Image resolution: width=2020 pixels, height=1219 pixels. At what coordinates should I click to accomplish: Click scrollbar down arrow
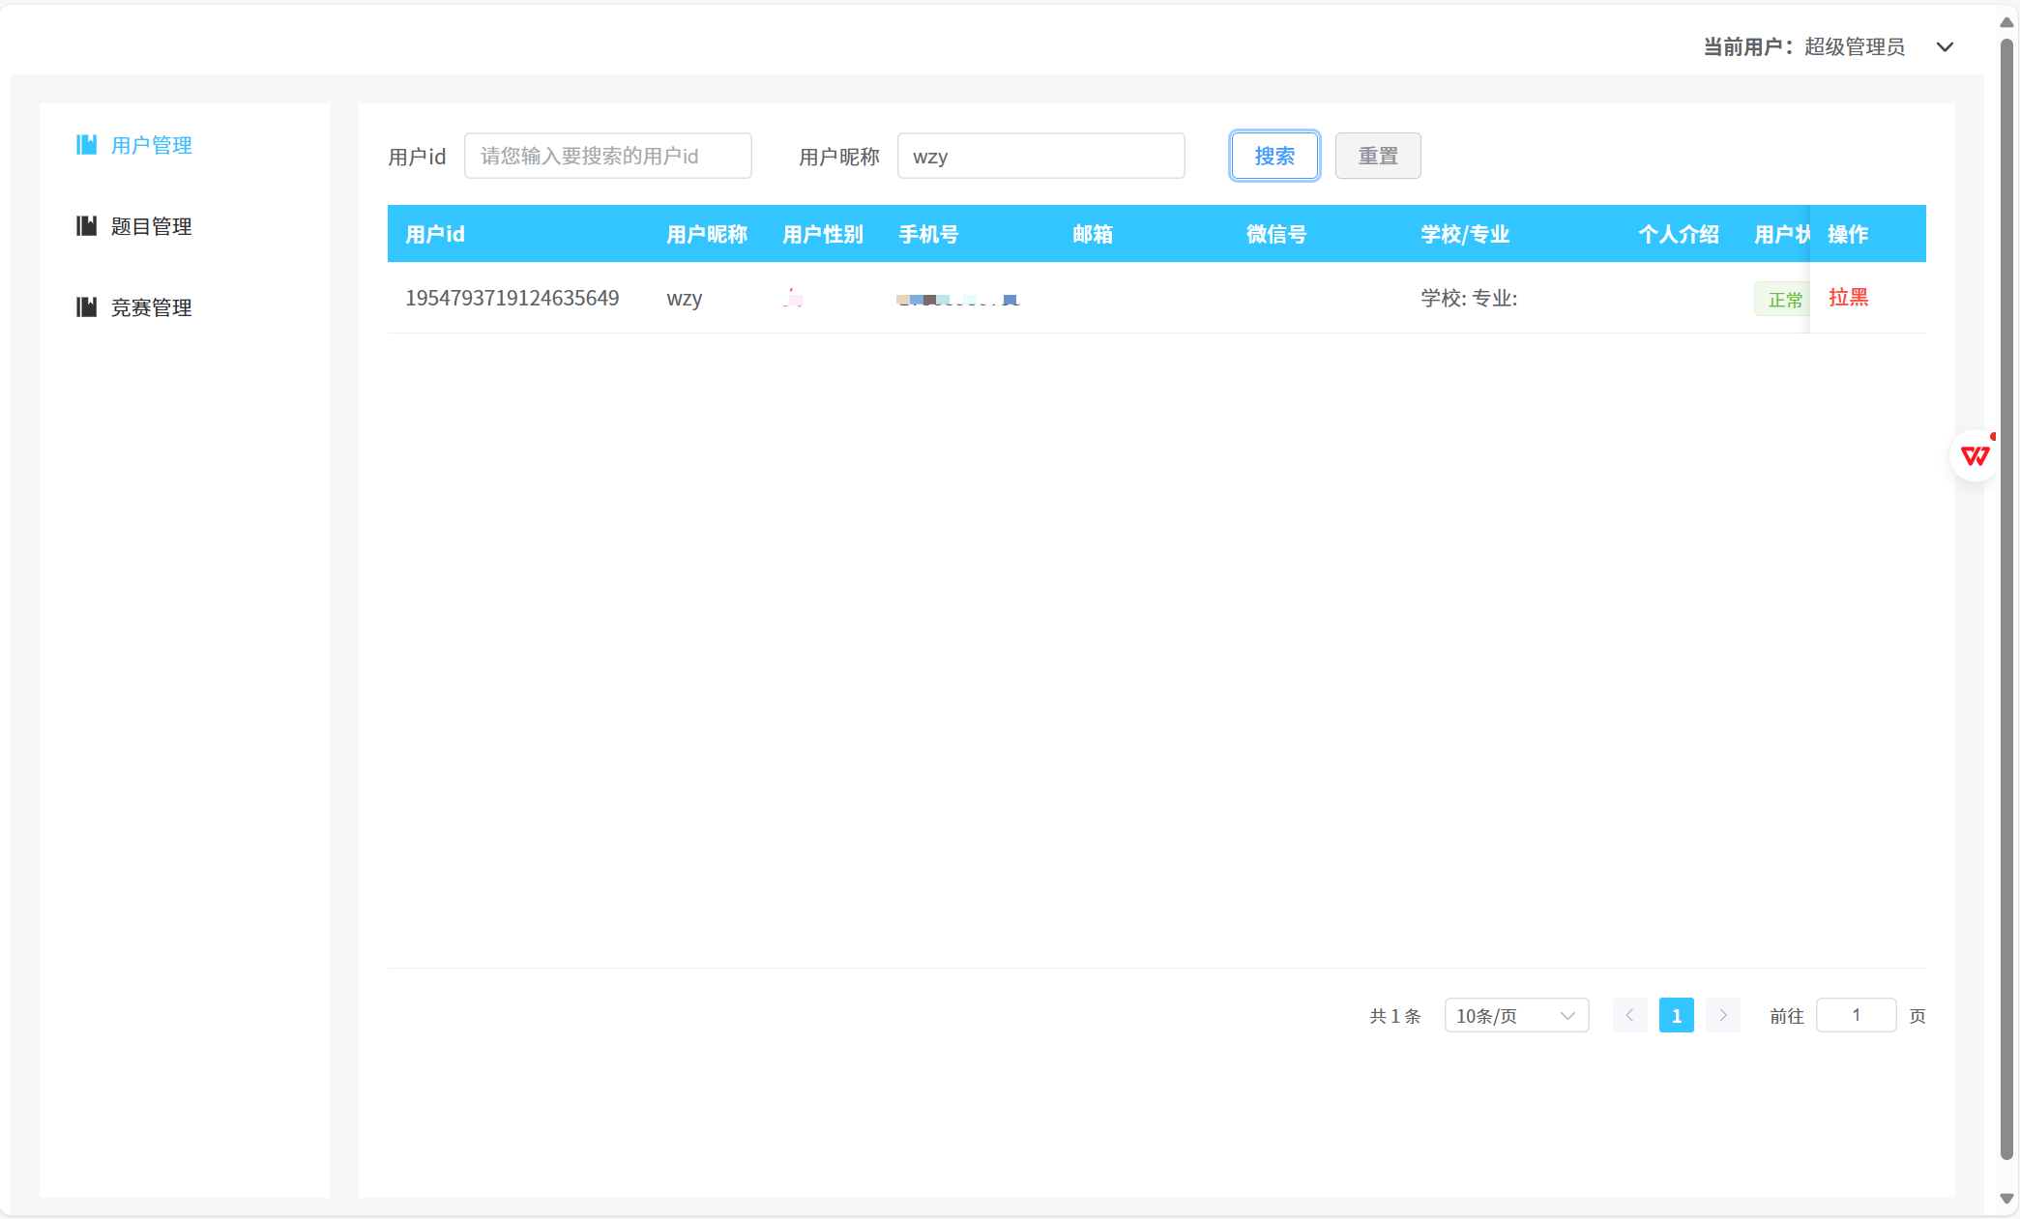pyautogui.click(x=2006, y=1199)
